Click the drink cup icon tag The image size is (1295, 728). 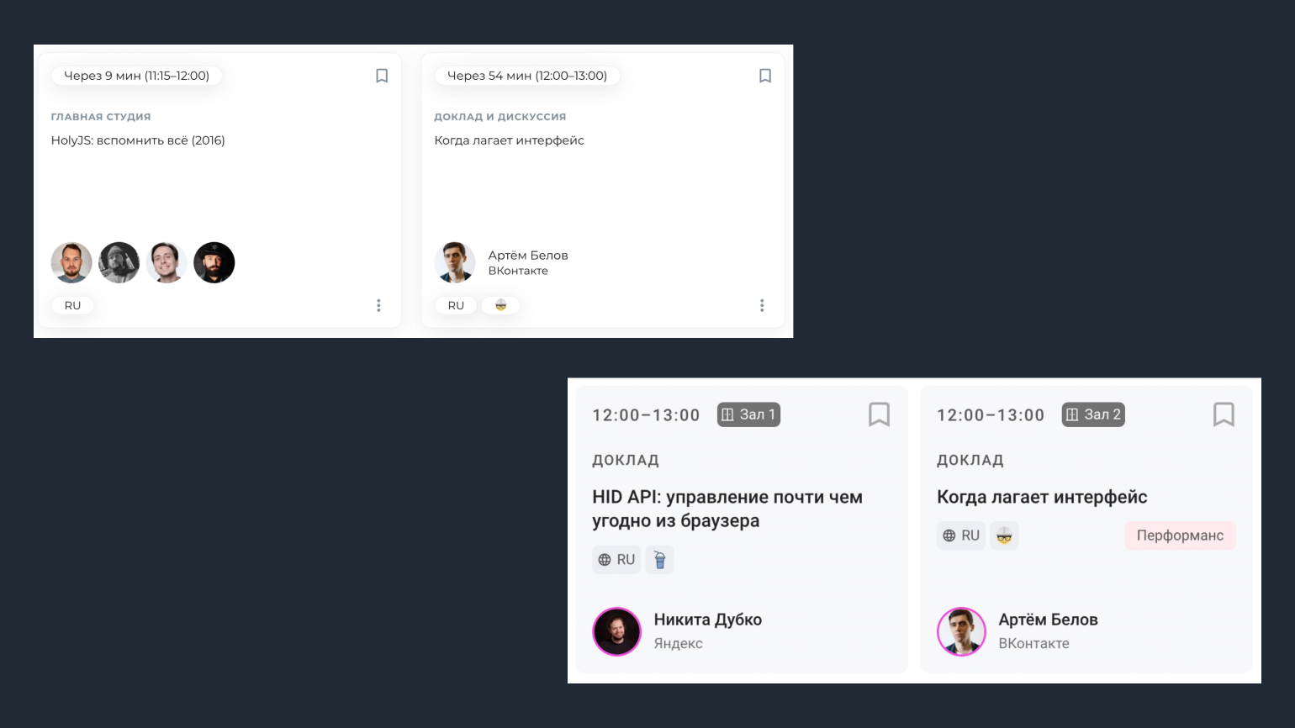[x=659, y=559]
